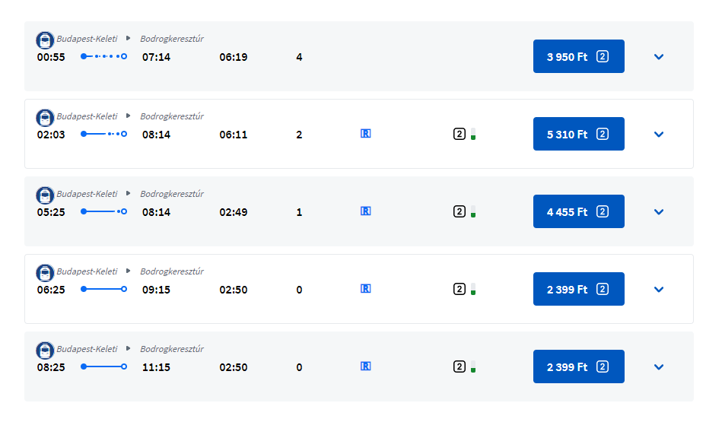
Task: Expand the 05:25 journey chevron
Action: 659,212
